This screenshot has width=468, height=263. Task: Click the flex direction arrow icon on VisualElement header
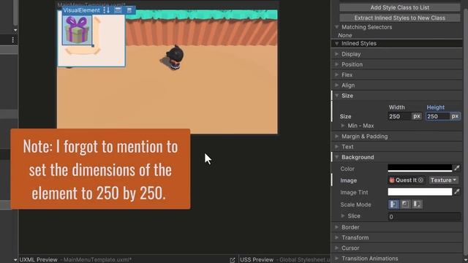click(106, 10)
